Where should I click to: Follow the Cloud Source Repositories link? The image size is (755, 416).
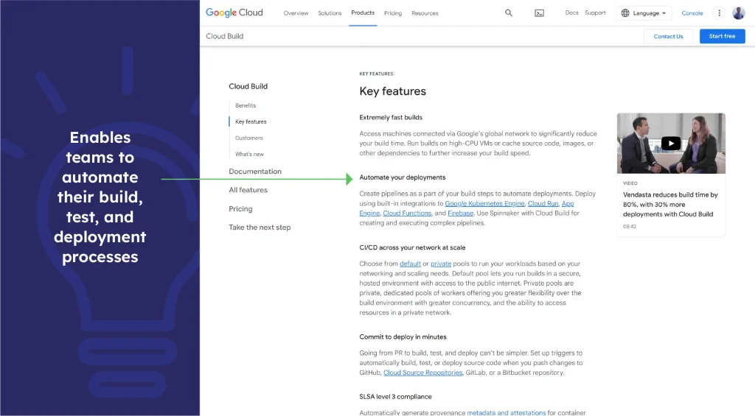(x=422, y=373)
